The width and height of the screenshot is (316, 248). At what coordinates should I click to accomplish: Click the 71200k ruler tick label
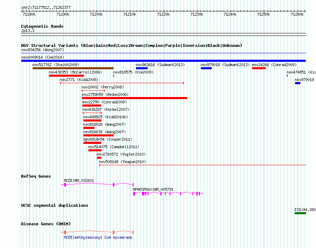point(96,14)
